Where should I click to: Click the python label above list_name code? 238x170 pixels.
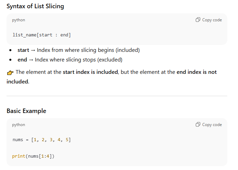[19, 20]
